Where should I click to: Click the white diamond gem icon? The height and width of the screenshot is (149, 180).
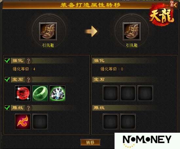(58, 93)
